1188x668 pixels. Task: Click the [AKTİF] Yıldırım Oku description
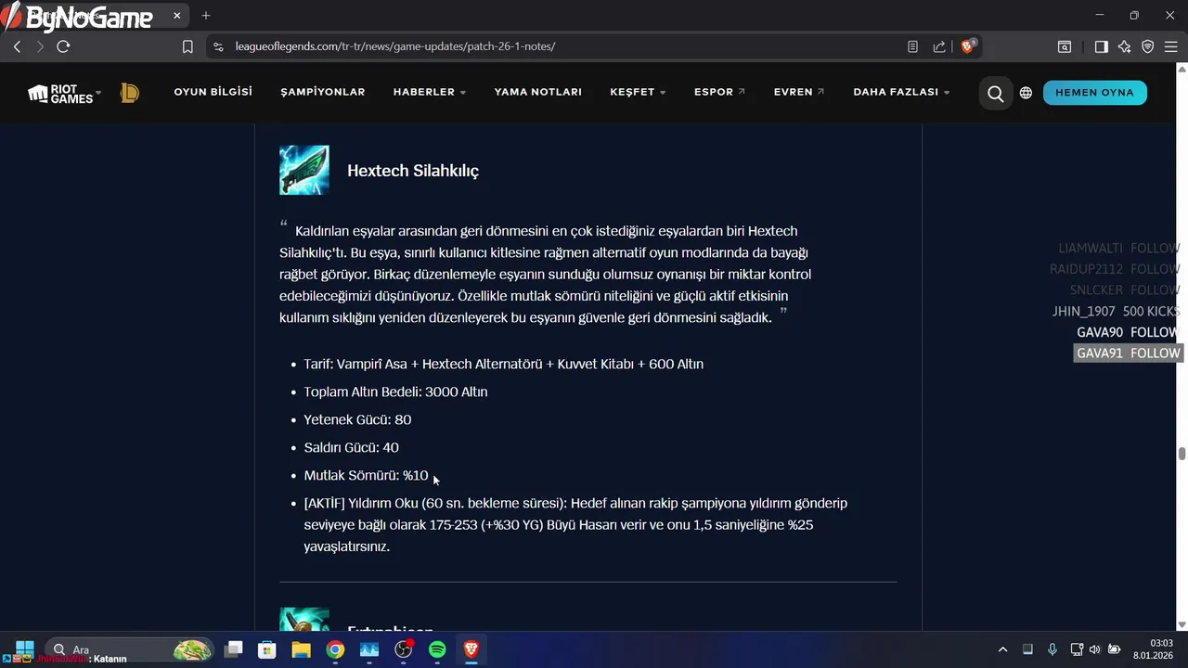[575, 525]
